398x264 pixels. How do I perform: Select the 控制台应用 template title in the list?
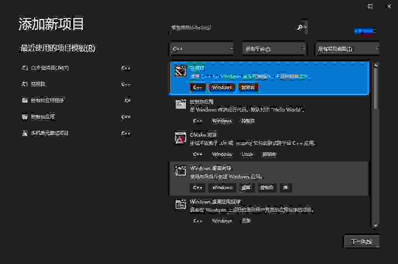(x=202, y=102)
